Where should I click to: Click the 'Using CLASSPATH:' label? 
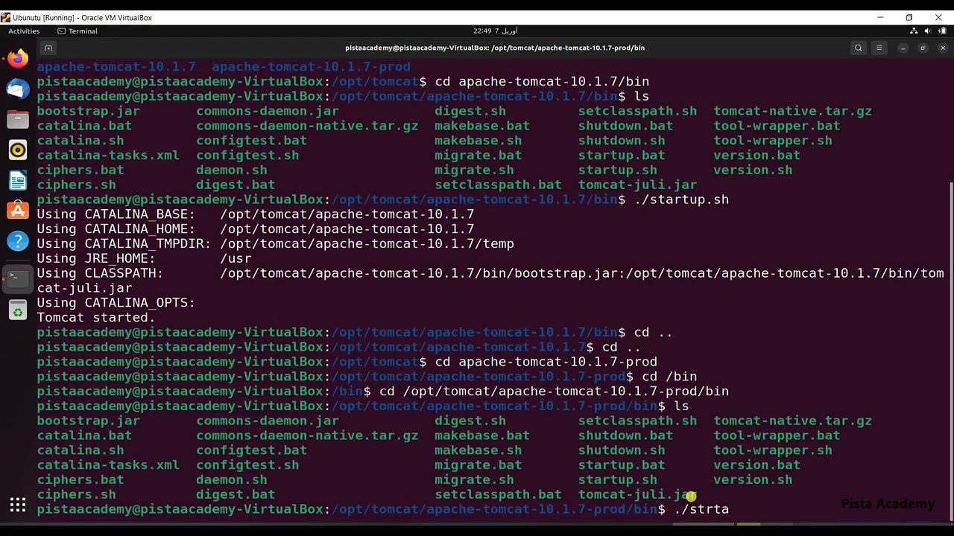click(x=101, y=273)
